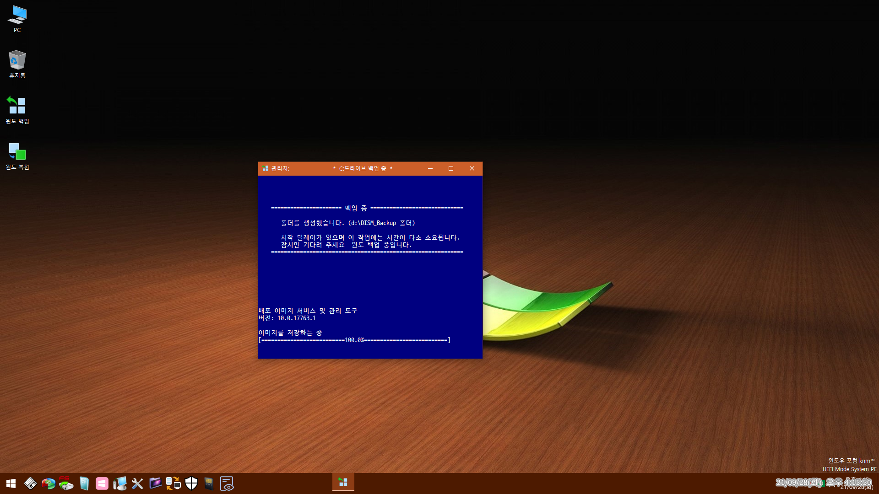Open the pink Windows logo taskbar icon
This screenshot has height=494, width=879.
point(102,483)
